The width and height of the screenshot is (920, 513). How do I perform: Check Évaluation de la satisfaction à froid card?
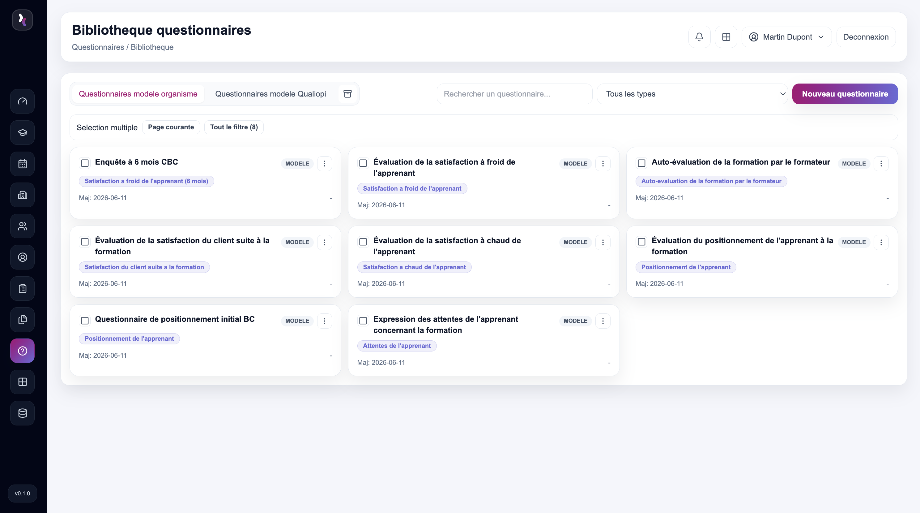pos(363,163)
